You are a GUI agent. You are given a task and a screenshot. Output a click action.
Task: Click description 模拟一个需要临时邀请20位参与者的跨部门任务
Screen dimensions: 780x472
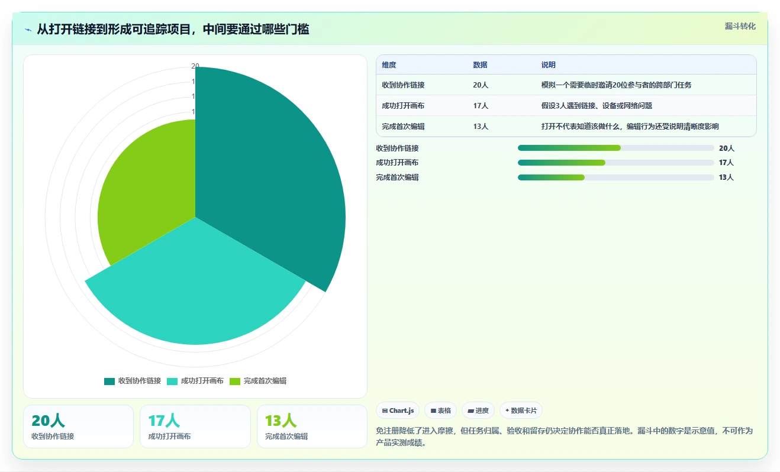point(616,85)
